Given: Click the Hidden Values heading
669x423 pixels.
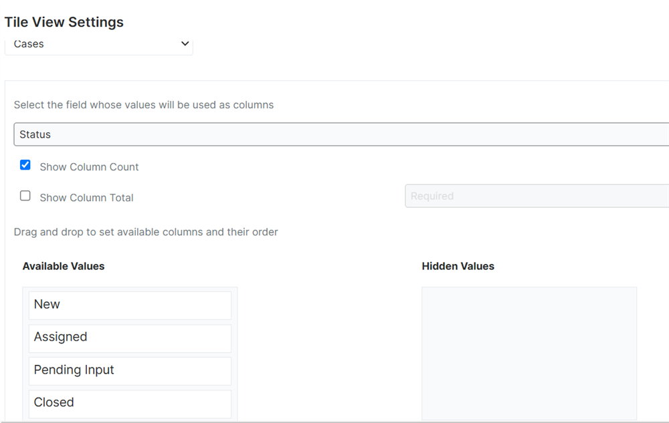Looking at the screenshot, I should point(458,266).
